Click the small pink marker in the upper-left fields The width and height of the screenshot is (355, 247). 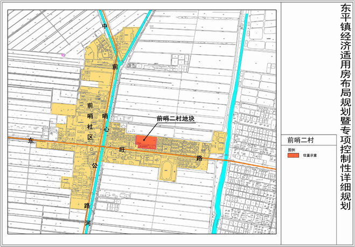pyautogui.click(x=63, y=54)
